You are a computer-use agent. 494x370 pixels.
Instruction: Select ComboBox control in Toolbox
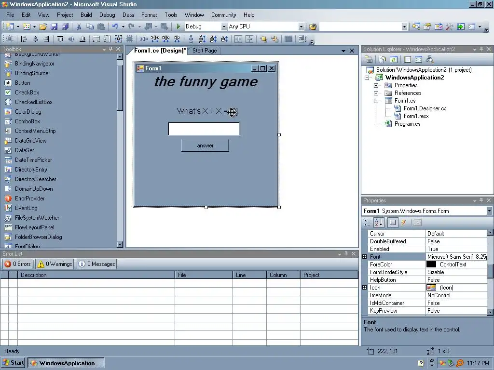point(27,121)
